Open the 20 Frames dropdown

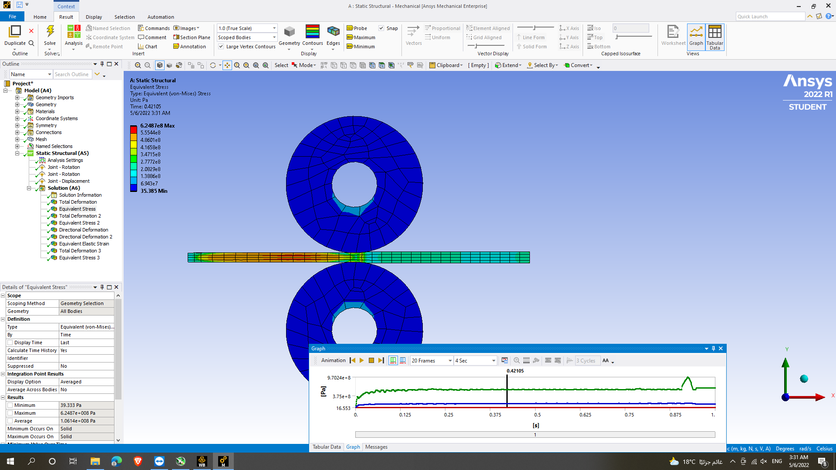point(431,360)
